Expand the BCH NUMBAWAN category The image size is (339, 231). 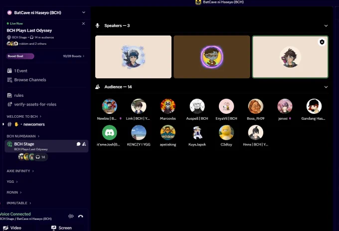click(23, 136)
